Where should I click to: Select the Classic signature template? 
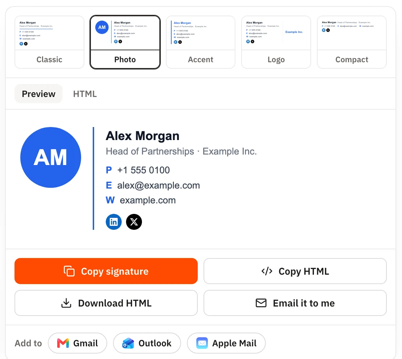click(x=50, y=42)
